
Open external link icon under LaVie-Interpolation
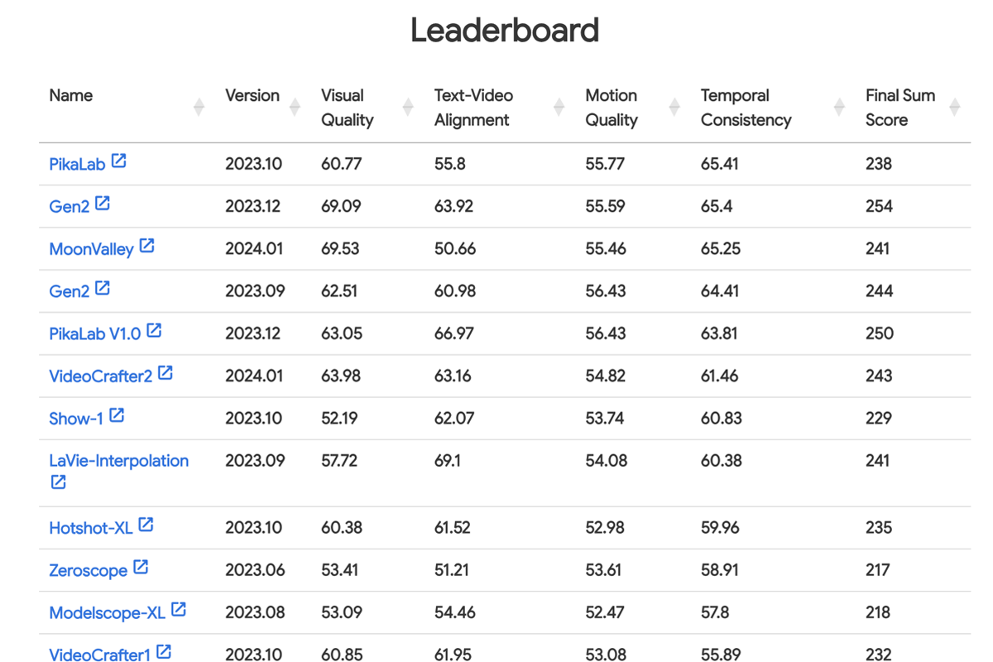[x=58, y=482]
